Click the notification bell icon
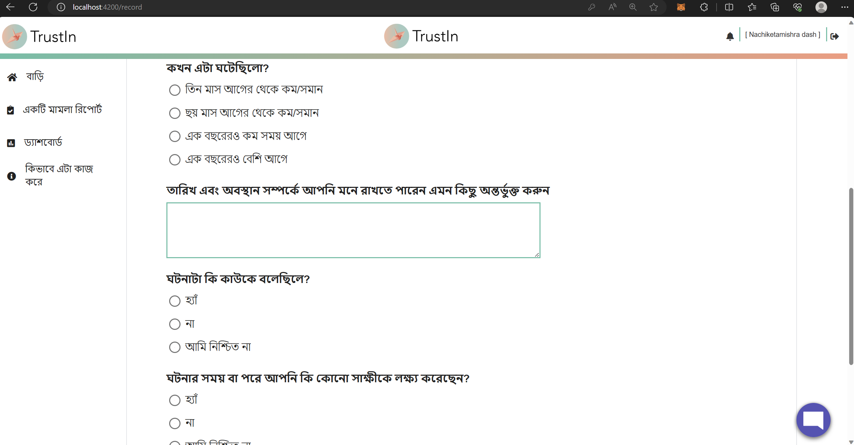The height and width of the screenshot is (445, 854). click(730, 36)
